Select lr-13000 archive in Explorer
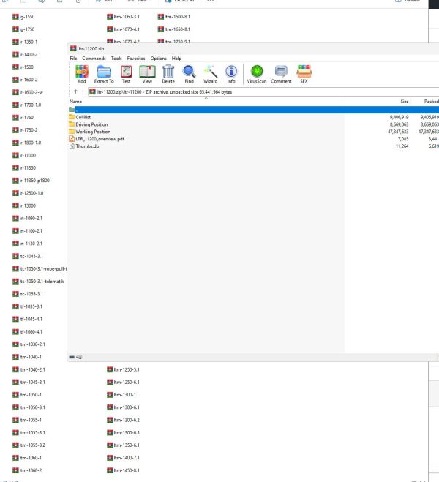Screen dimensions: 439x482 (x=24, y=206)
